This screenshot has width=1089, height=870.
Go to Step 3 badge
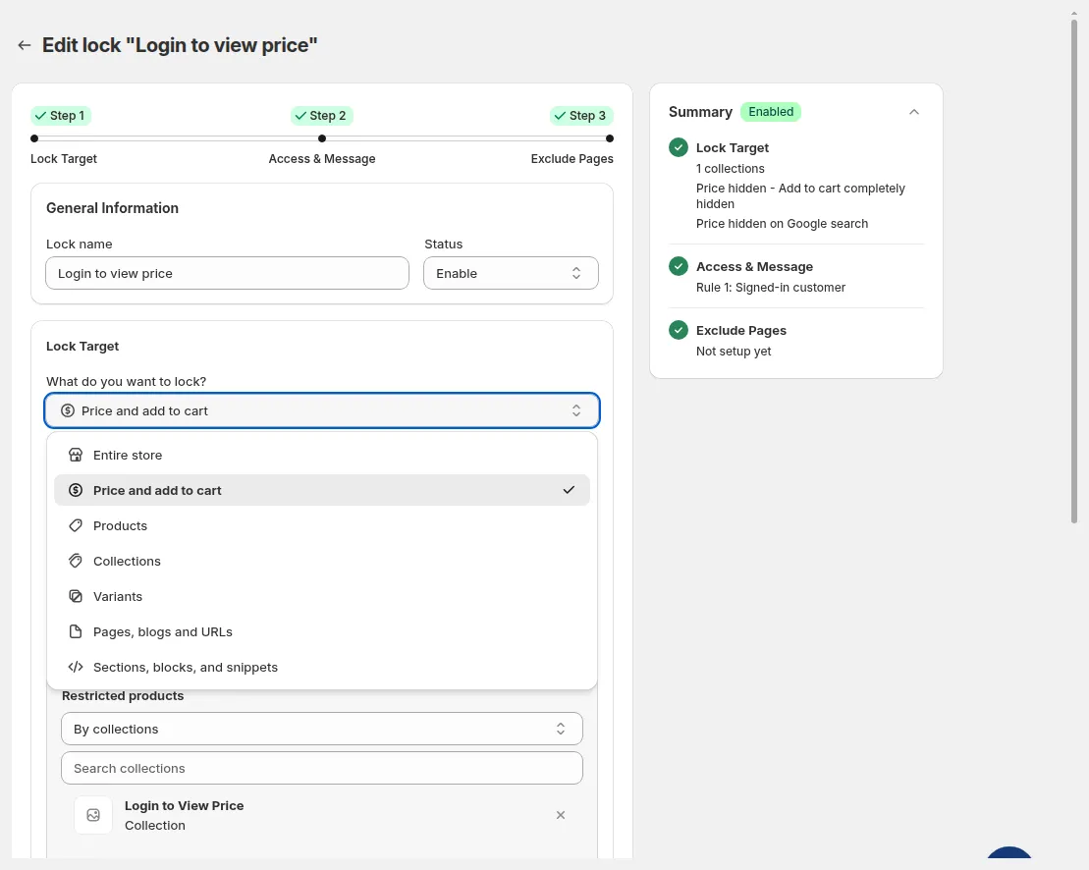coord(581,115)
